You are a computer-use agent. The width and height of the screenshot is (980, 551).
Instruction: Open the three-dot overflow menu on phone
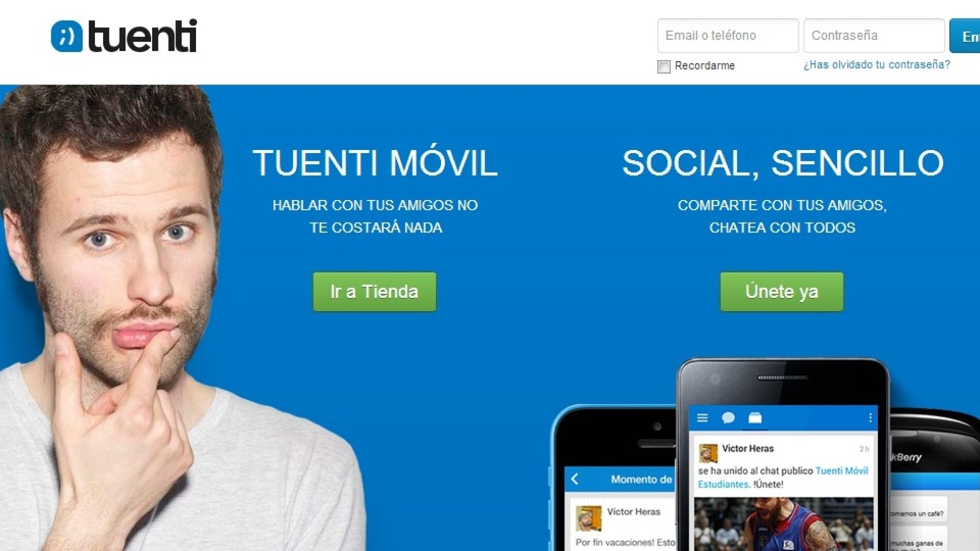(x=870, y=418)
